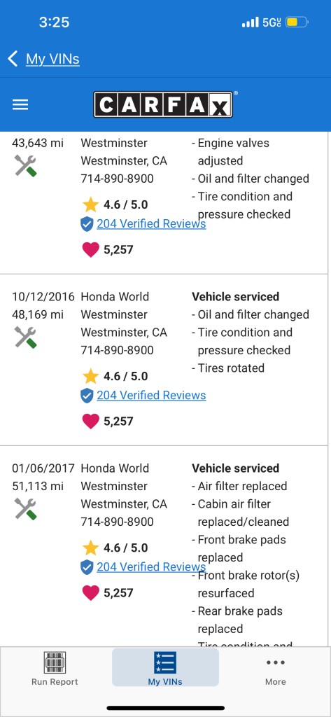Tap phone number 714-890-8900 in 10/12/2016 entry
The image size is (331, 717).
tap(117, 350)
